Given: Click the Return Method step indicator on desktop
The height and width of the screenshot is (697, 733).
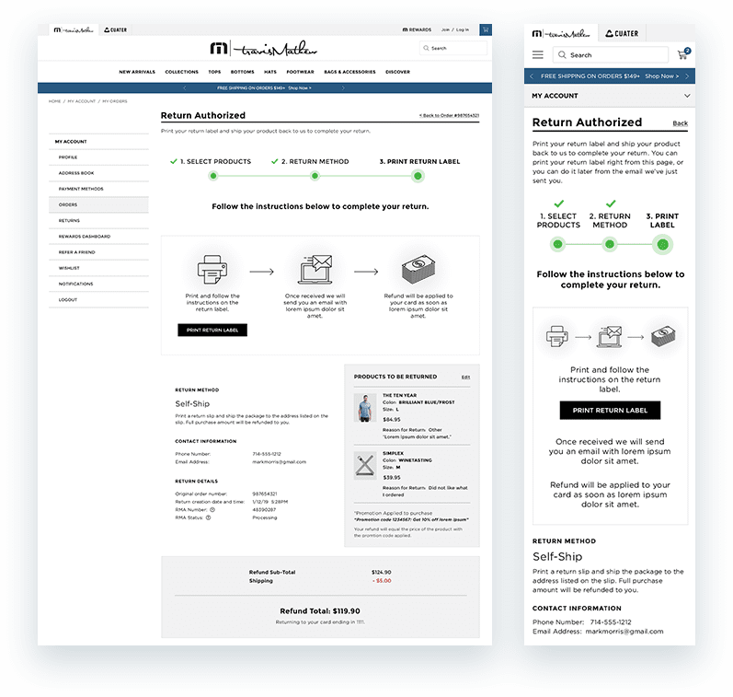Looking at the screenshot, I should click(315, 175).
